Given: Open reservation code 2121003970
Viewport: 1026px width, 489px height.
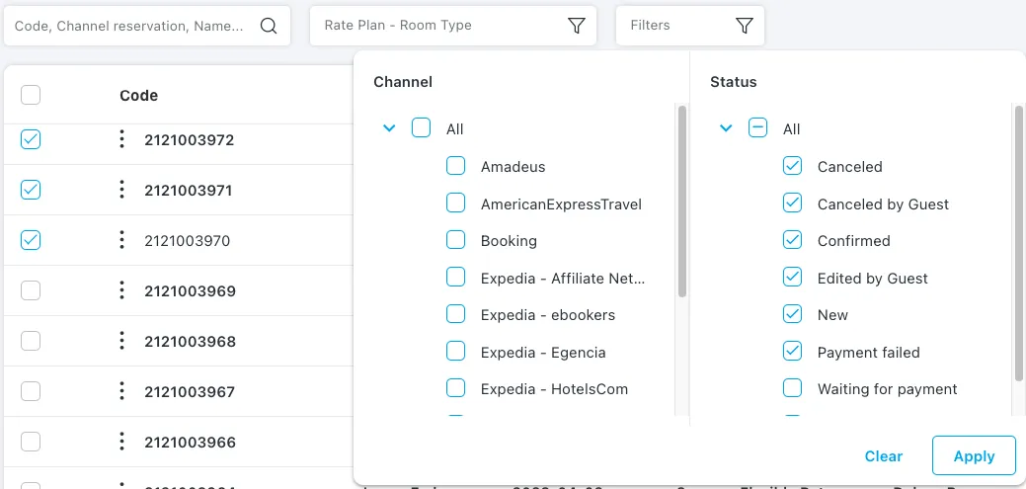Looking at the screenshot, I should (x=188, y=241).
